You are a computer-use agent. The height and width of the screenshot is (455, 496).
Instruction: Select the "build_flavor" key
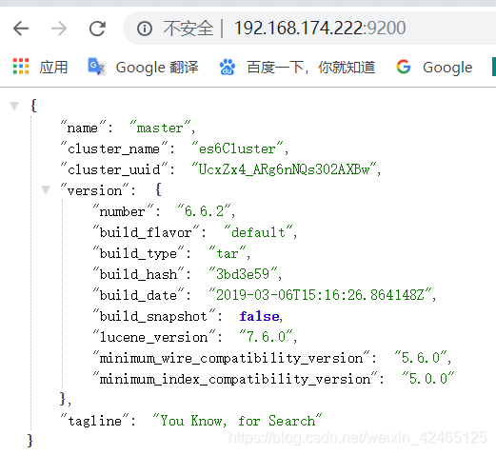tap(147, 232)
